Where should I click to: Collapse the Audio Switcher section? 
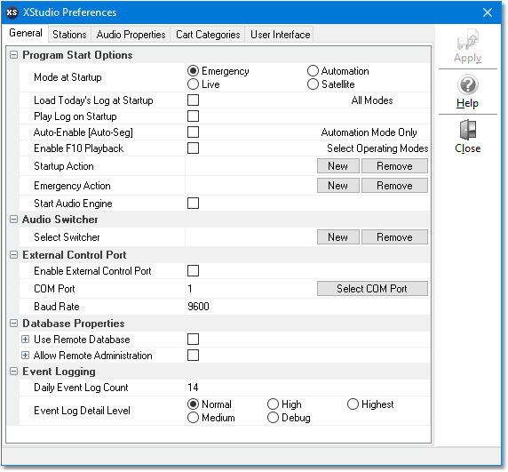[13, 220]
